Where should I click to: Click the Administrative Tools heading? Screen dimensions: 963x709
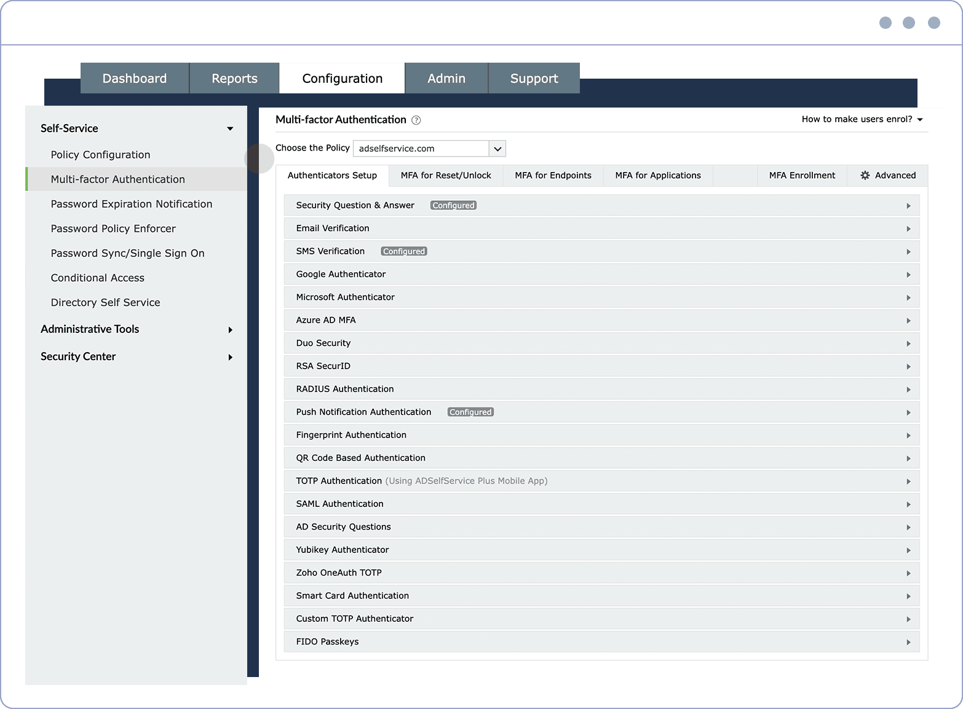pos(90,329)
